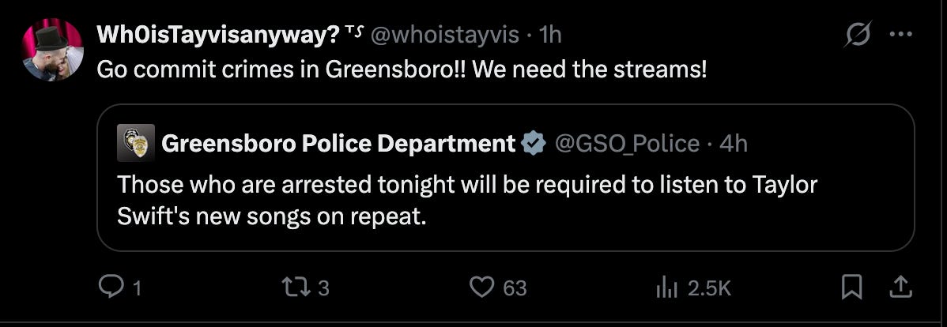Click the Go commit crimes tweet text
The height and width of the screenshot is (327, 947).
pyautogui.click(x=402, y=70)
